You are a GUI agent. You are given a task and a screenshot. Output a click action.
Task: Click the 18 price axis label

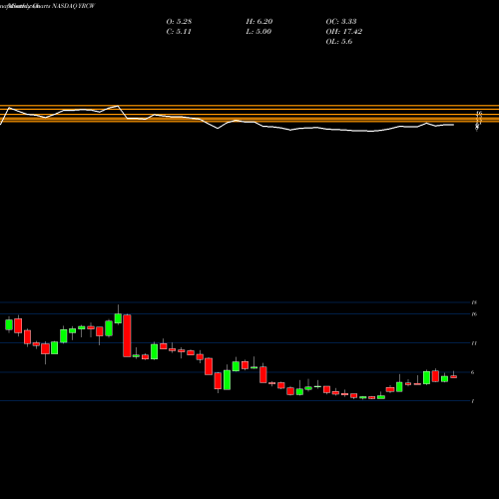[474, 302]
